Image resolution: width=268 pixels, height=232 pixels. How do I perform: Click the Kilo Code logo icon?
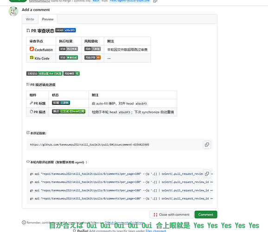coord(32,58)
